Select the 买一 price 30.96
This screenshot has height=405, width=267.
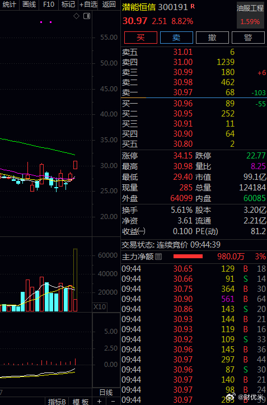point(183,103)
